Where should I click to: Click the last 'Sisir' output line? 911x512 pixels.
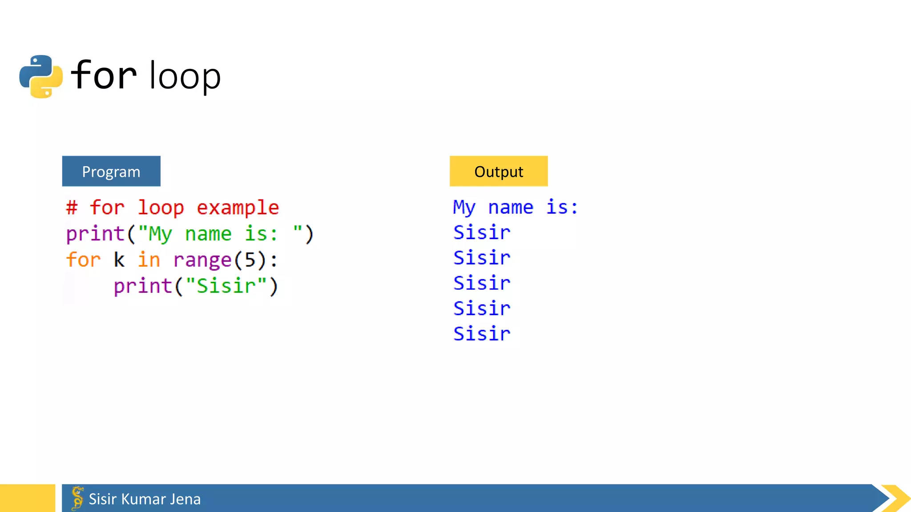click(x=482, y=334)
